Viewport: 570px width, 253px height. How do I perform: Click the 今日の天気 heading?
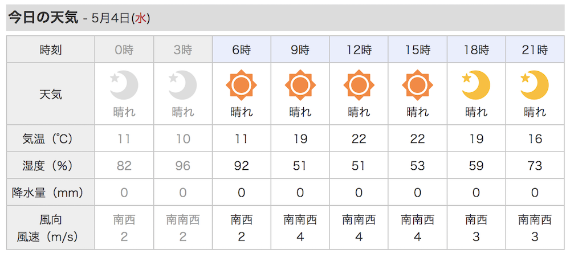(x=43, y=18)
